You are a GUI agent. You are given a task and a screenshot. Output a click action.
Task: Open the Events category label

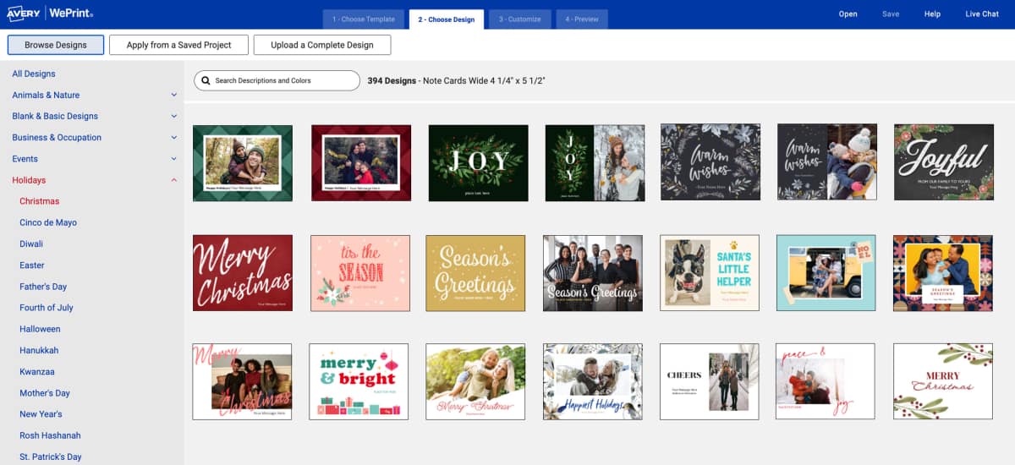coord(25,159)
